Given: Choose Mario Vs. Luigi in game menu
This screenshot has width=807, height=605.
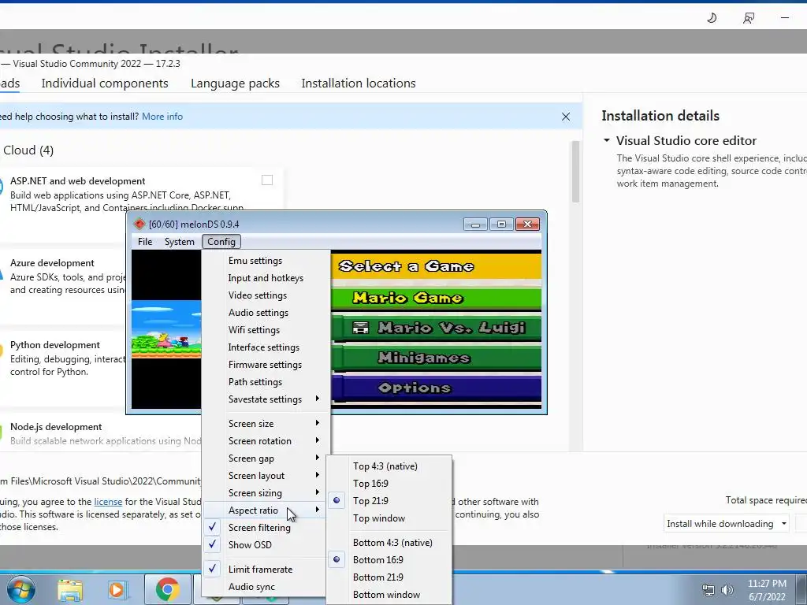Looking at the screenshot, I should pyautogui.click(x=437, y=328).
